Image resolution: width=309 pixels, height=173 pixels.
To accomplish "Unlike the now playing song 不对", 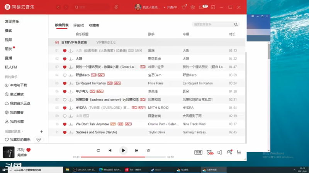I will pyautogui.click(x=28, y=150).
